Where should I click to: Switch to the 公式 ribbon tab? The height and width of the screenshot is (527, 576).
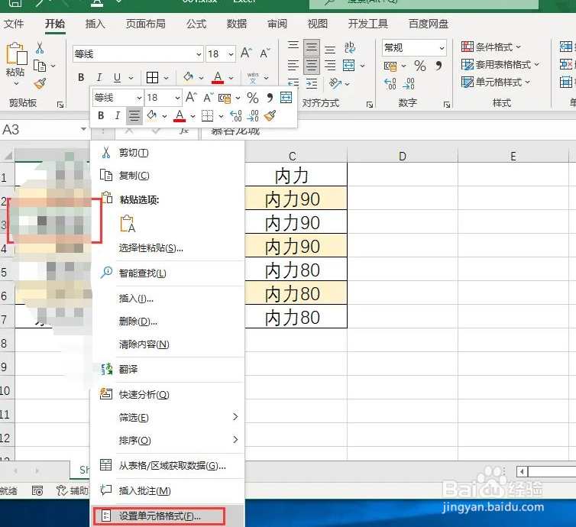pos(196,24)
